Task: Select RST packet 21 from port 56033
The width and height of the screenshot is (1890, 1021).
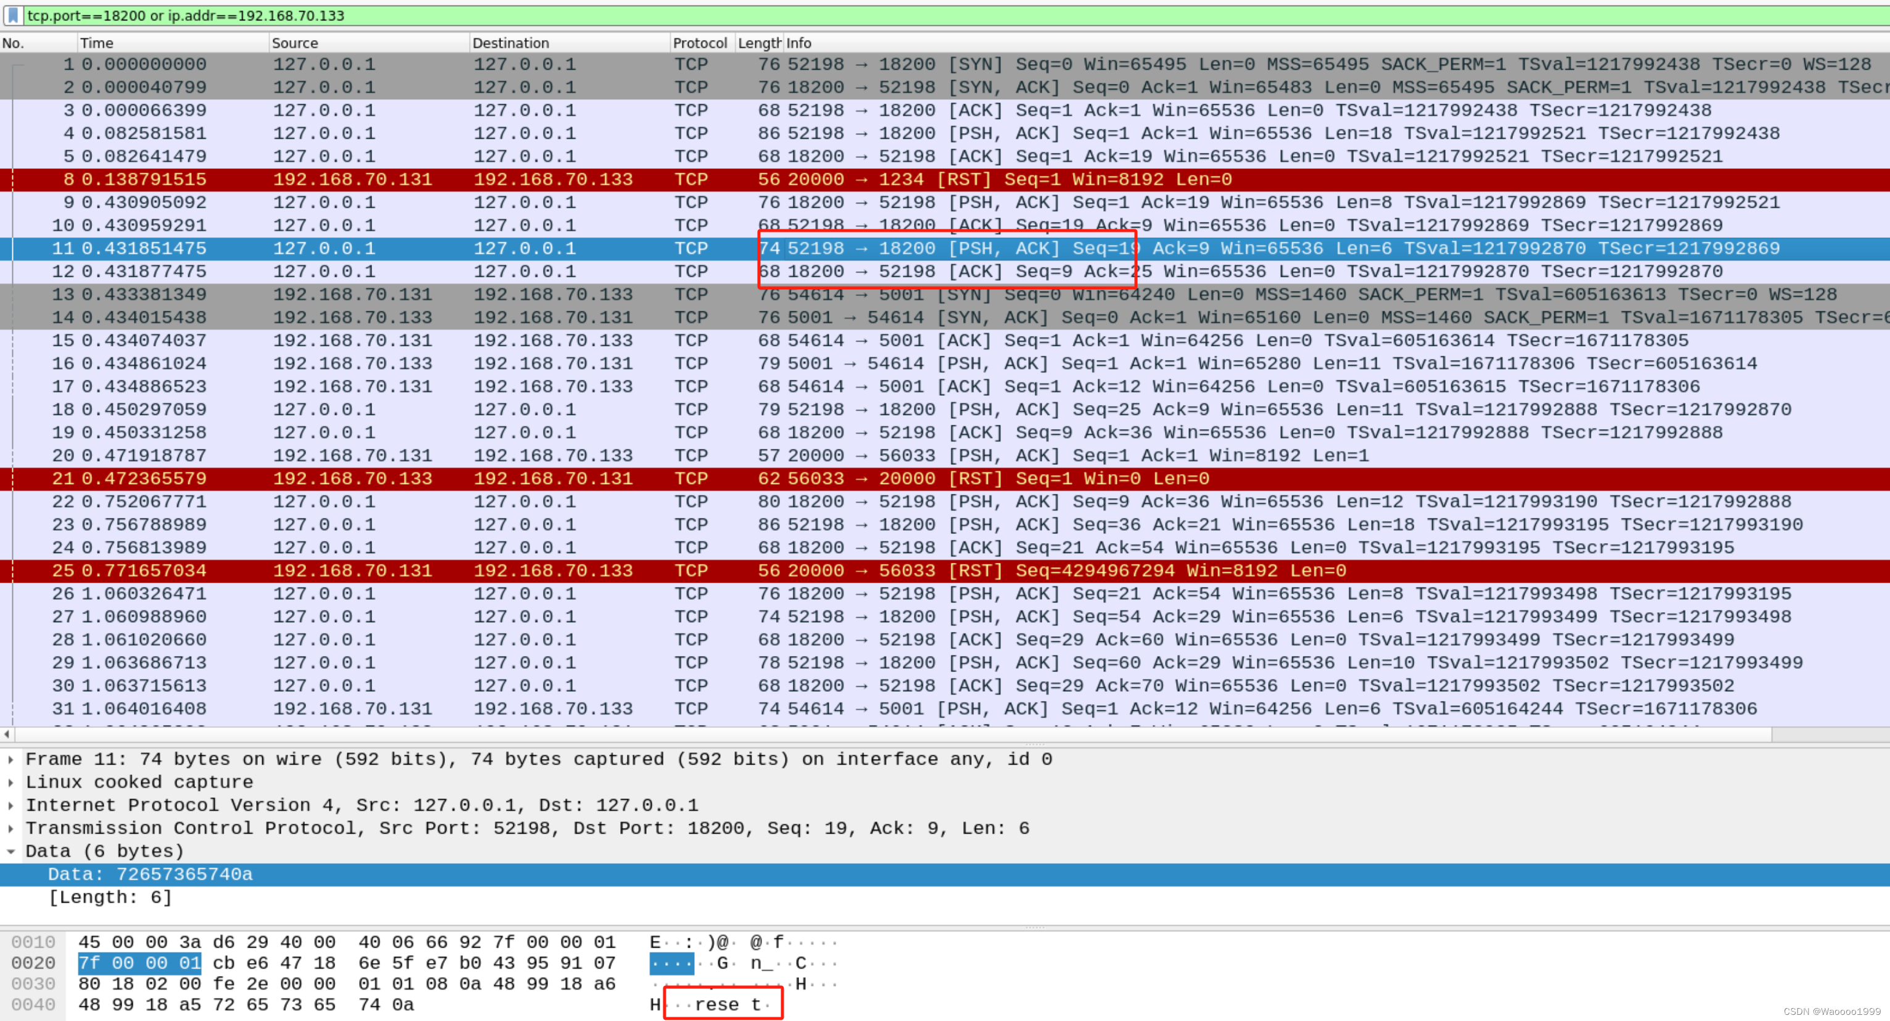Action: [945, 478]
